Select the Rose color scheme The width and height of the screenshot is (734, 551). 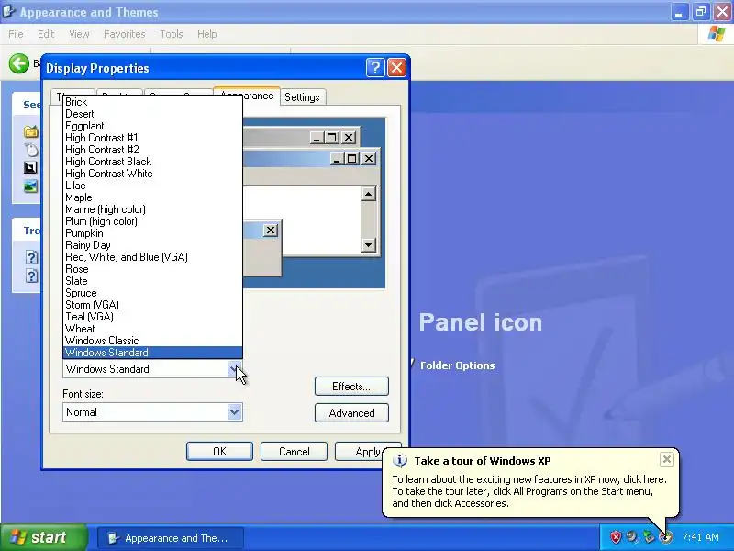coord(152,269)
